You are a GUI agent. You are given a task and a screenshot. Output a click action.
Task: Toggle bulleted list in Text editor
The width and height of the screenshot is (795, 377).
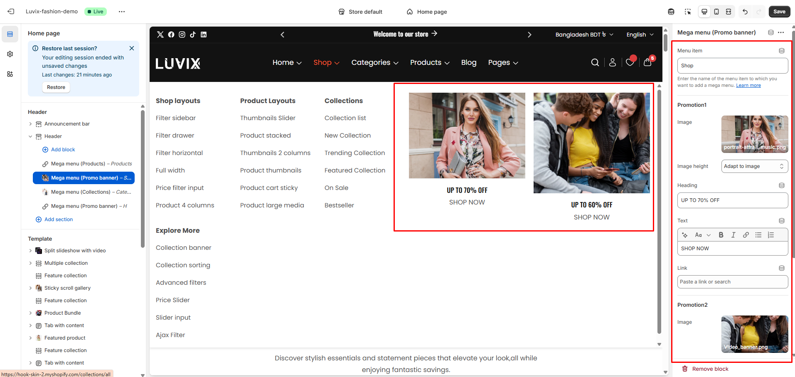click(x=758, y=235)
